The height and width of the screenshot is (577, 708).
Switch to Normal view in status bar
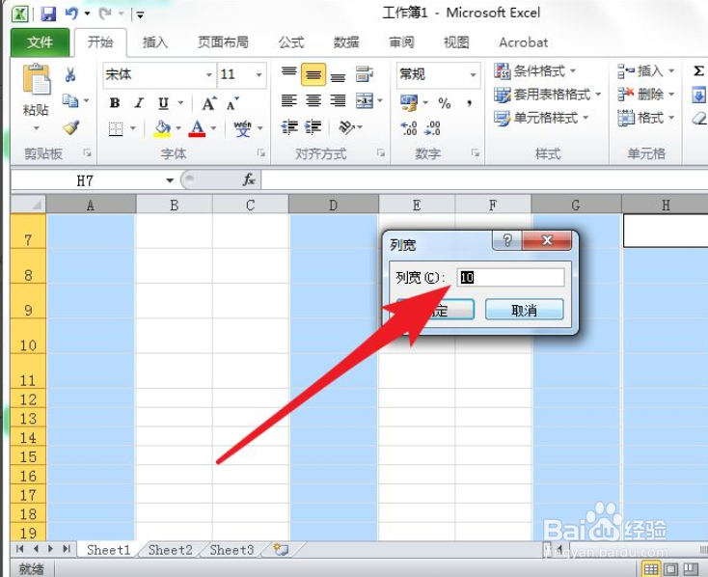click(651, 568)
